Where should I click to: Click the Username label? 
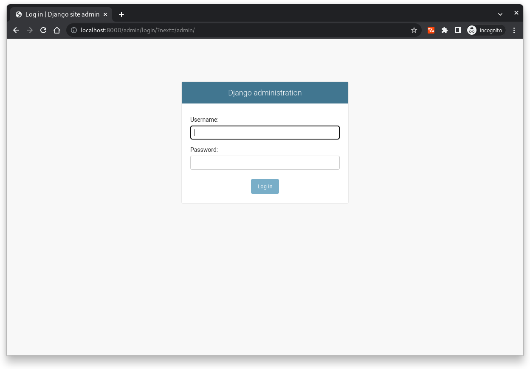pyautogui.click(x=204, y=120)
